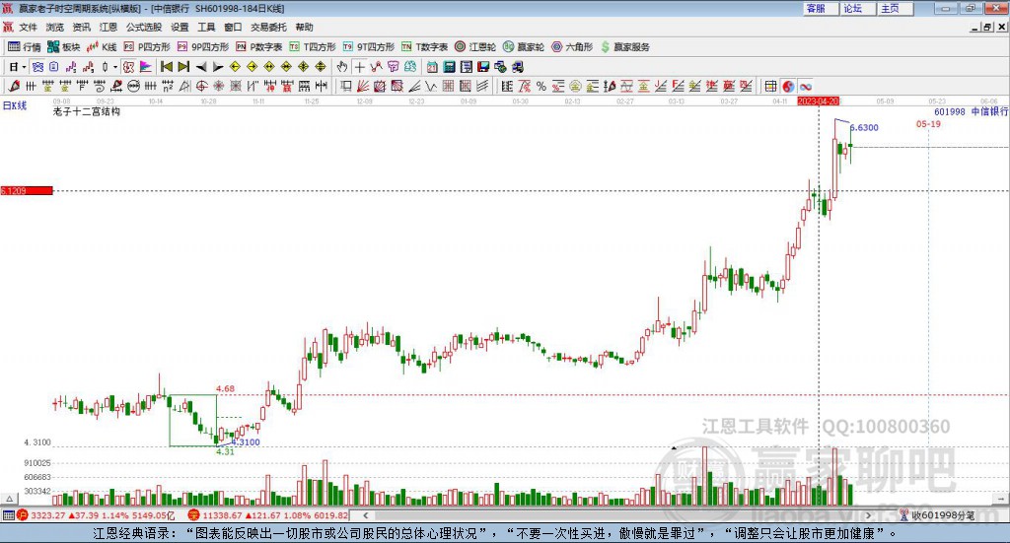1010x543 pixels.
Task: Open the 六角形 hexagon tool
Action: [572, 47]
